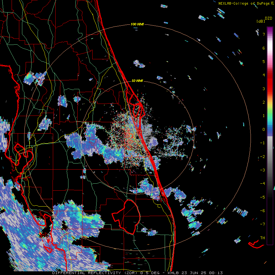Viewport: 275px width, 275px height.
Task: Click the DZD label above color scale
Action: 269,18
